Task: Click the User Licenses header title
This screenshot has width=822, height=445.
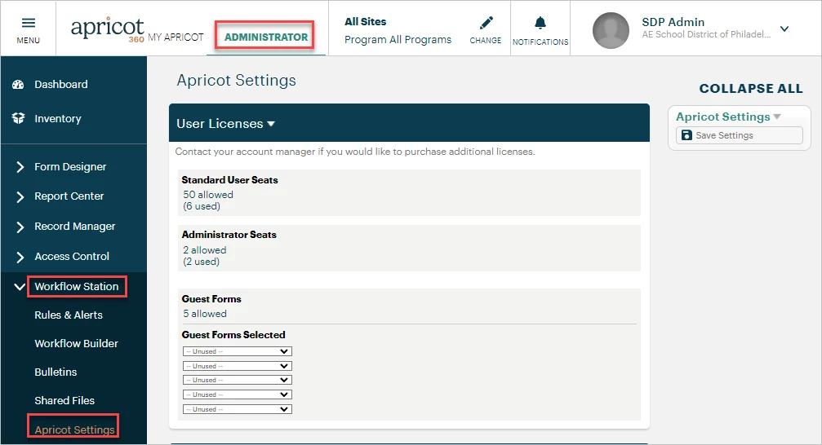Action: click(220, 124)
